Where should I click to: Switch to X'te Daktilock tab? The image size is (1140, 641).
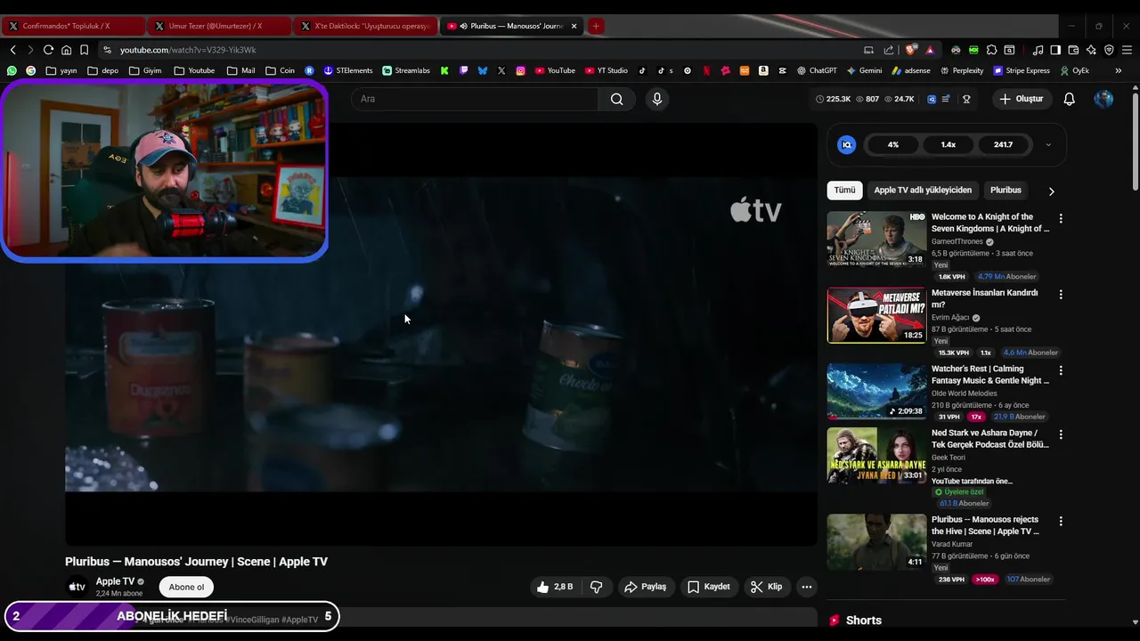coord(365,26)
